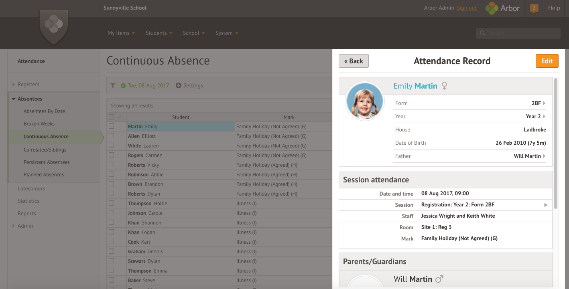Viewport: 569px width, 289px height.
Task: Select the Roberts Dylan row
Action: pyautogui.click(x=219, y=194)
